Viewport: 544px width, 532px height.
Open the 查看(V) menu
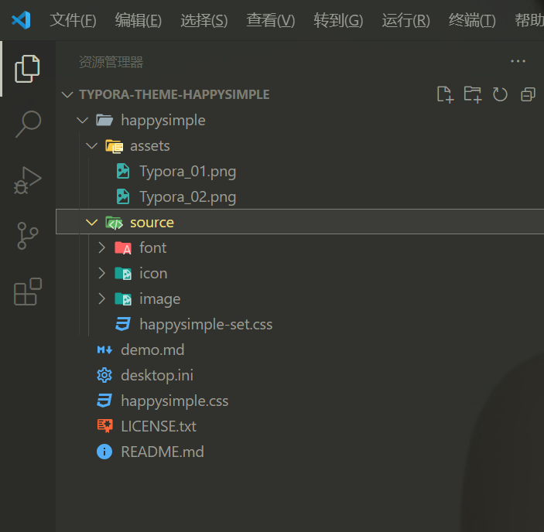[x=271, y=20]
